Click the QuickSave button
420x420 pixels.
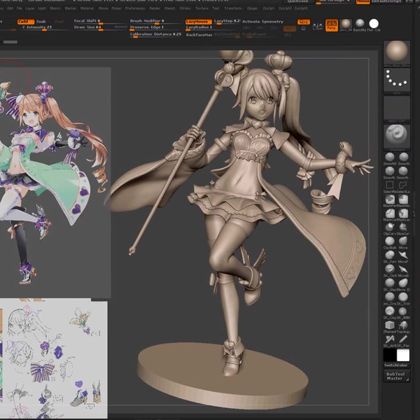tap(298, 1)
